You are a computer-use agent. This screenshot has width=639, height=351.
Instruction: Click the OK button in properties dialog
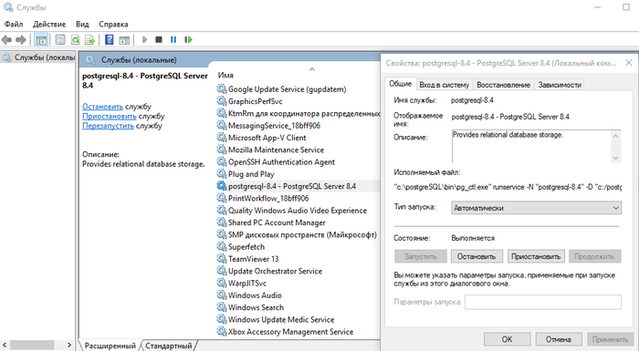pyautogui.click(x=507, y=339)
